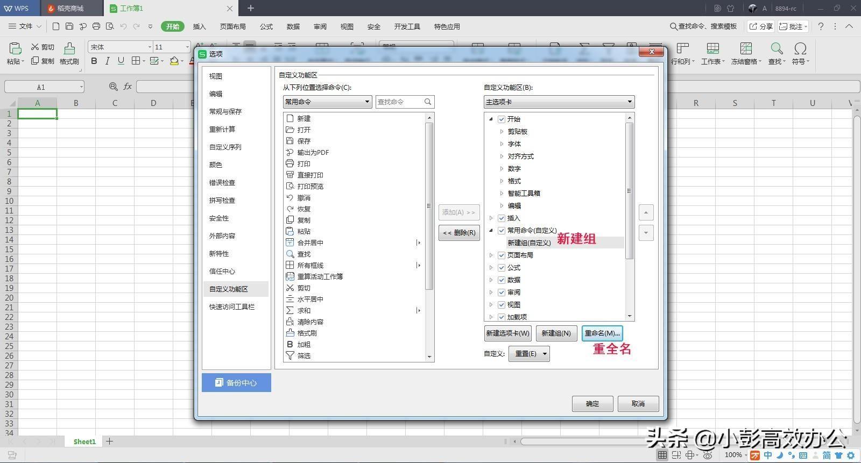The image size is (861, 463).
Task: Click the Share (分享) button
Action: [x=761, y=26]
